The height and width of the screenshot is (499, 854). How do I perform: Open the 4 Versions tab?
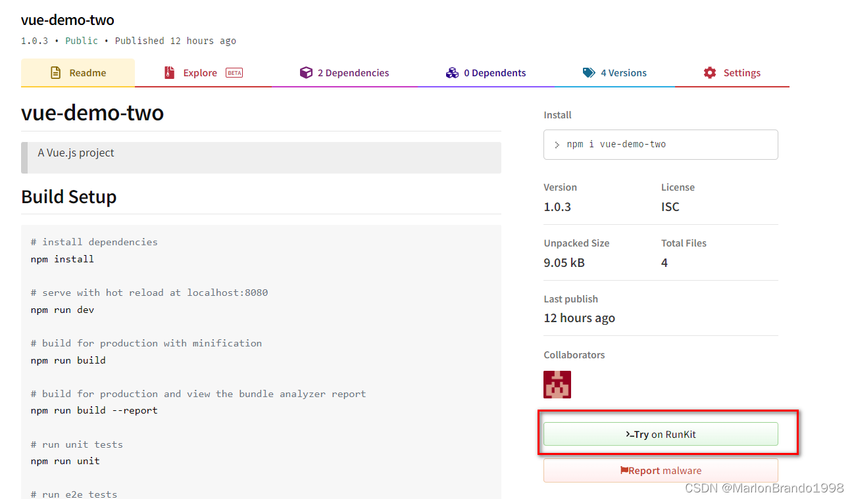(615, 73)
